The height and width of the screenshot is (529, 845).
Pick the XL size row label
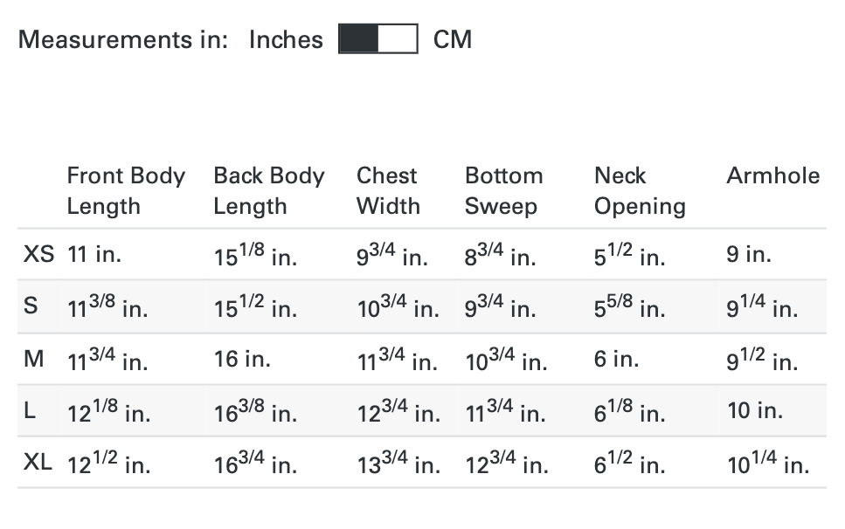click(x=38, y=462)
